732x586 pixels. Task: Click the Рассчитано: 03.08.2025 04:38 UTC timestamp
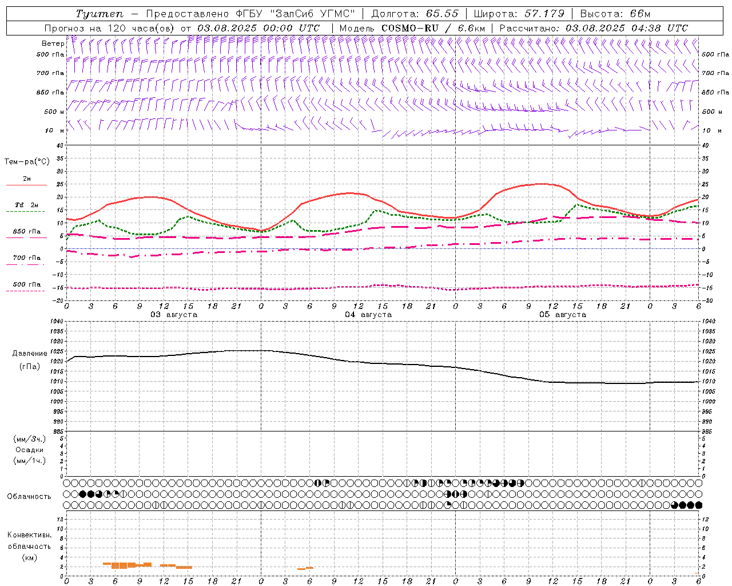coord(594,28)
